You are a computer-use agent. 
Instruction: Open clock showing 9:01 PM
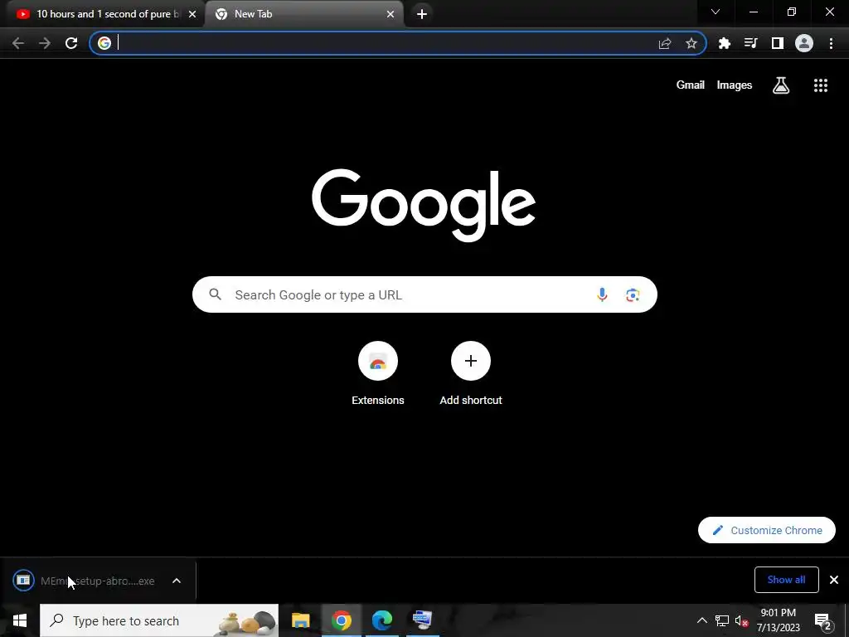tap(778, 620)
